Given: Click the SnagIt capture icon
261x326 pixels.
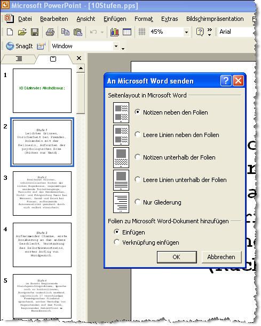Looking at the screenshot, I should coord(10,46).
